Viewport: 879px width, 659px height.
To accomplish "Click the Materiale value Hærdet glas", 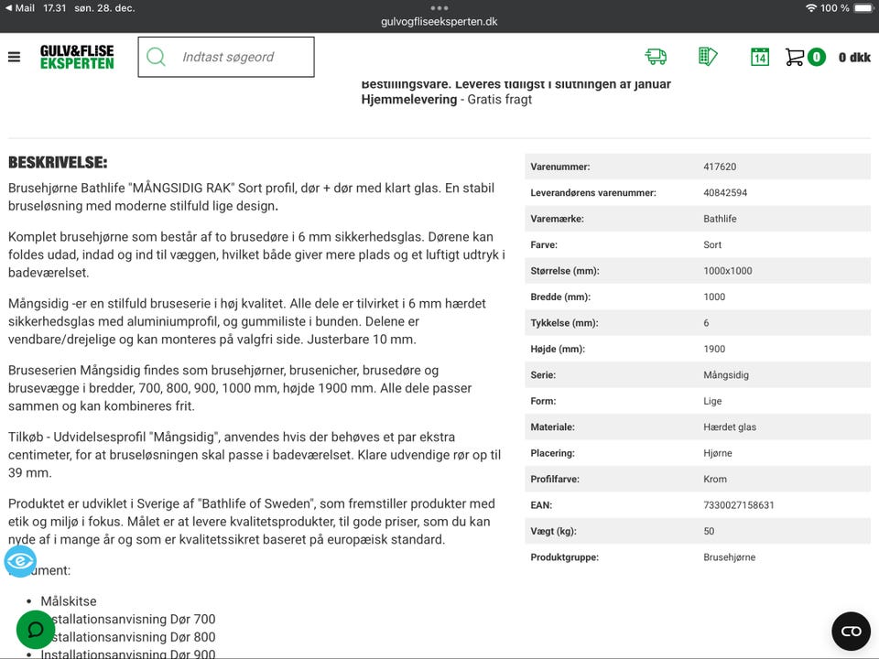I will (730, 427).
